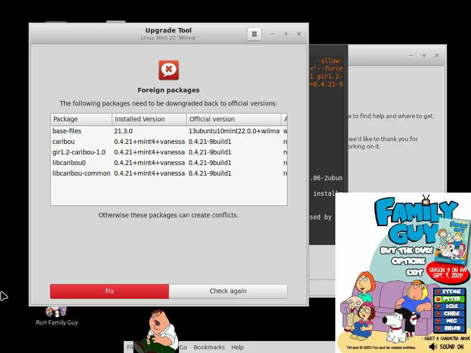
Task: Sort by the Official version column header
Action: pos(234,119)
